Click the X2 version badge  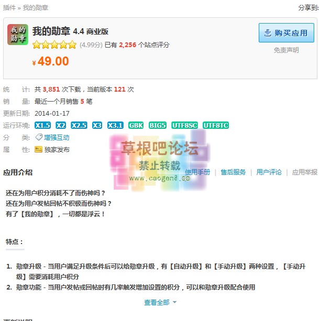point(61,125)
